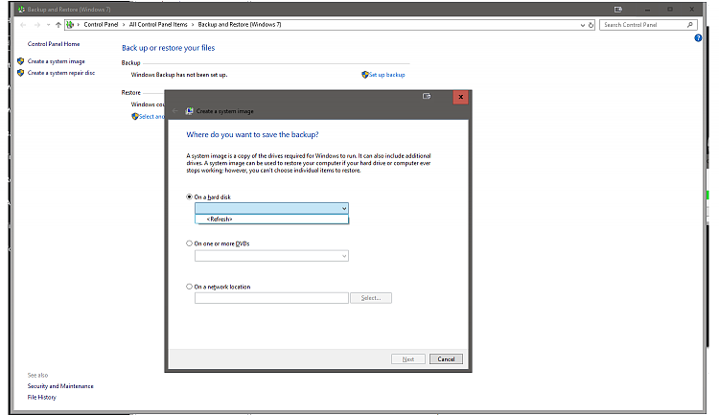Click the search magnifier icon
Screen dimensions: 719x415
(x=689, y=25)
